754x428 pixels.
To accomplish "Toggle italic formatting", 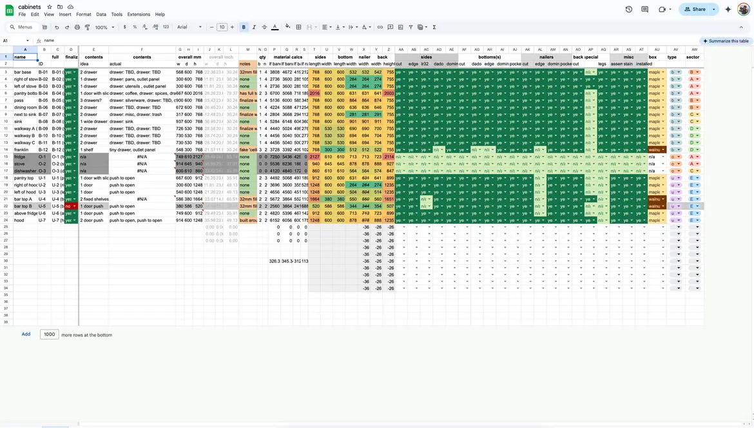I will [x=254, y=27].
